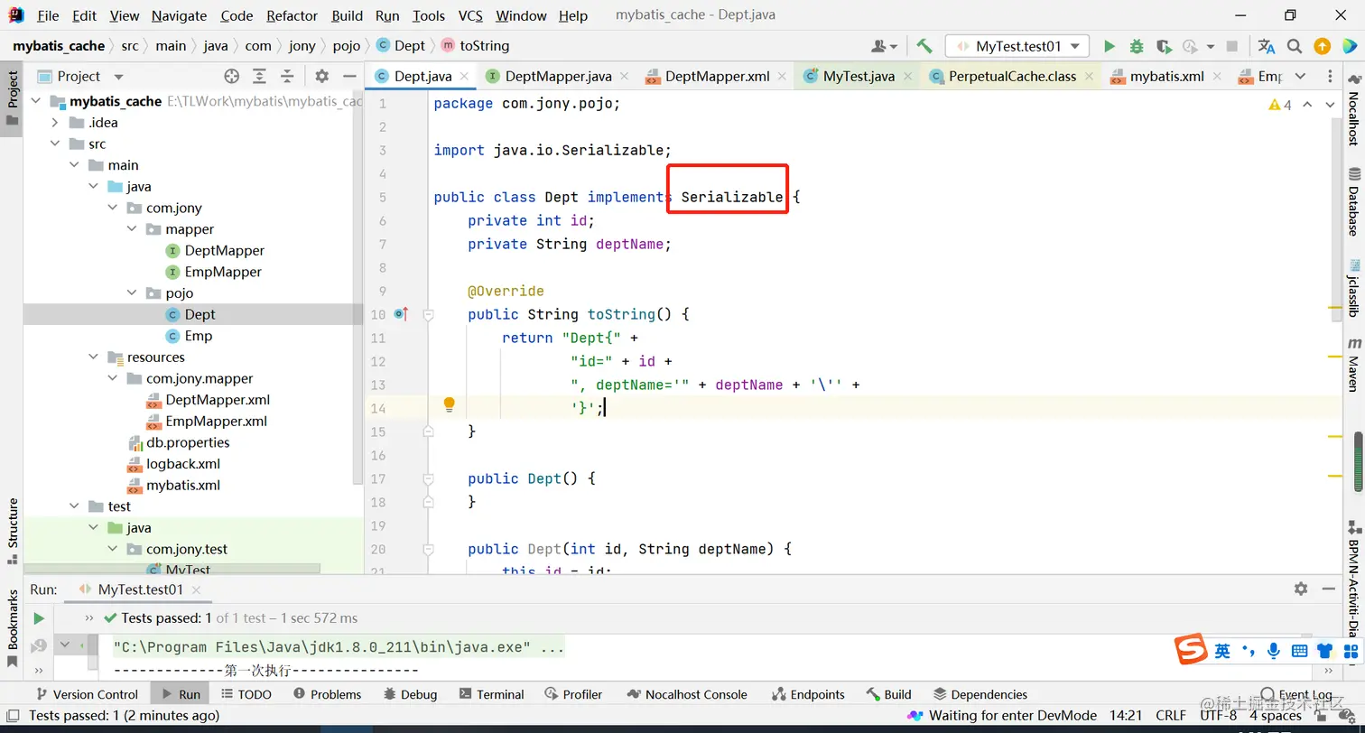Open the Version Control tool window

pyautogui.click(x=86, y=694)
